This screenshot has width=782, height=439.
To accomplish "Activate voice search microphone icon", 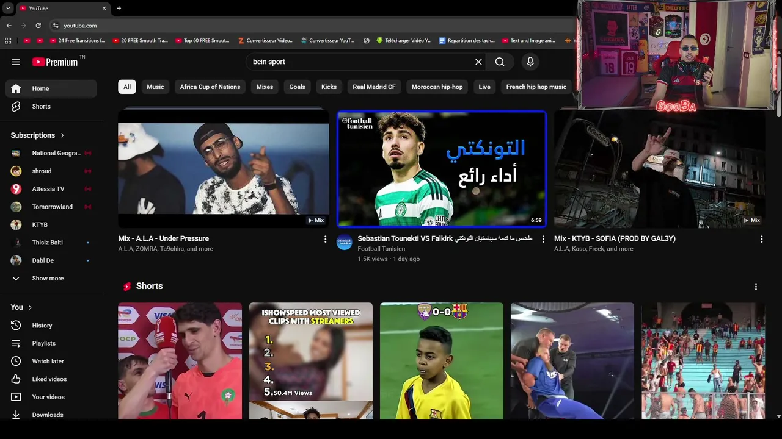I will coord(530,62).
